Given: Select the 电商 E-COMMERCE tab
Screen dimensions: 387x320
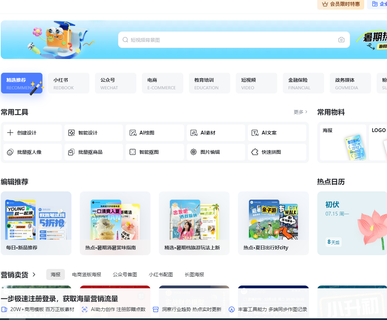Looking at the screenshot, I should pyautogui.click(x=162, y=83).
